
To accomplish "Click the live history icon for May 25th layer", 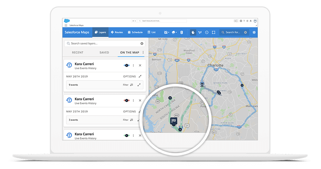I will [x=69, y=100].
